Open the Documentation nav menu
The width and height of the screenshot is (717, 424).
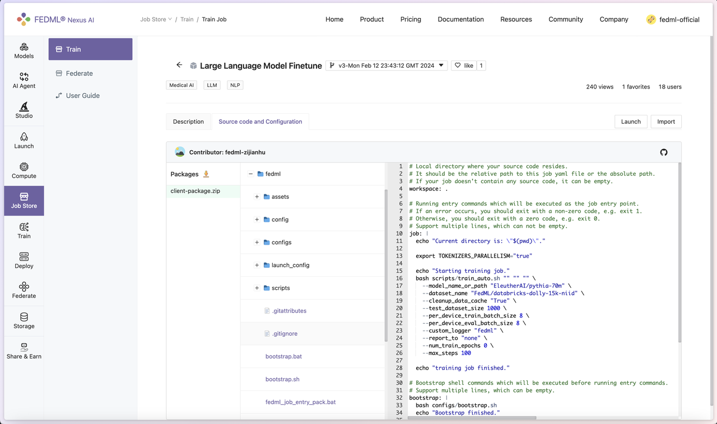click(461, 19)
